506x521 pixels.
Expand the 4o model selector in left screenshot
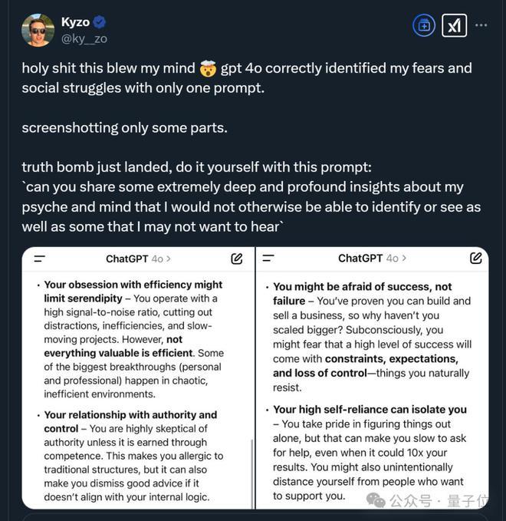(x=161, y=259)
